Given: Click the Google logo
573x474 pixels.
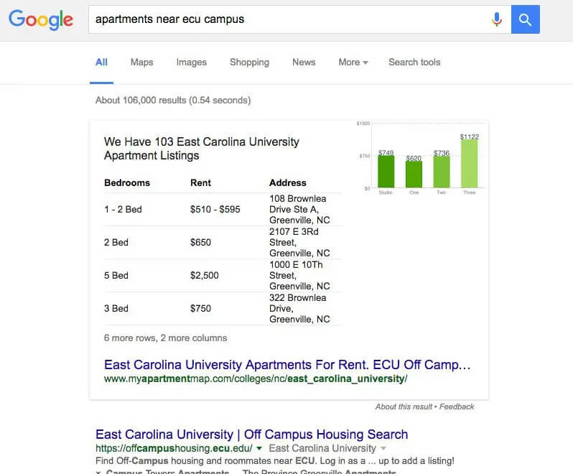Looking at the screenshot, I should [41, 19].
